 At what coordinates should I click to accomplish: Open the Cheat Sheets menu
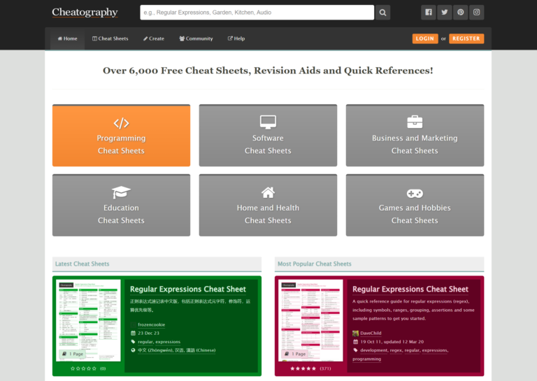(110, 38)
